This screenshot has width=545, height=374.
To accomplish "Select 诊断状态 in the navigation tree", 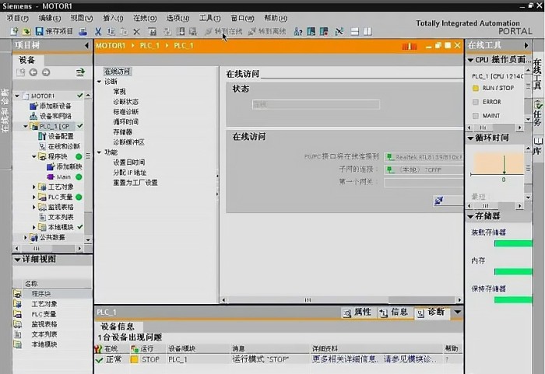I will point(126,102).
